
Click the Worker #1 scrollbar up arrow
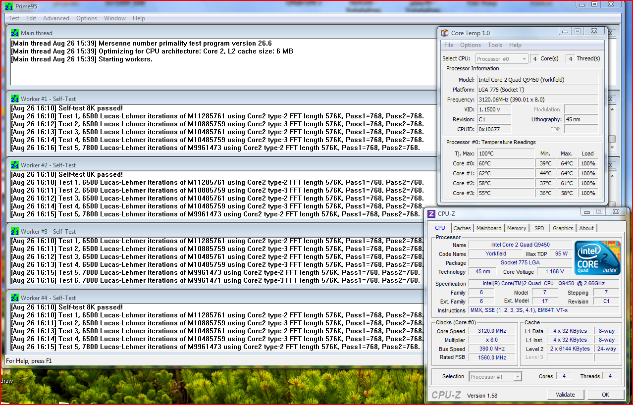tap(612, 109)
